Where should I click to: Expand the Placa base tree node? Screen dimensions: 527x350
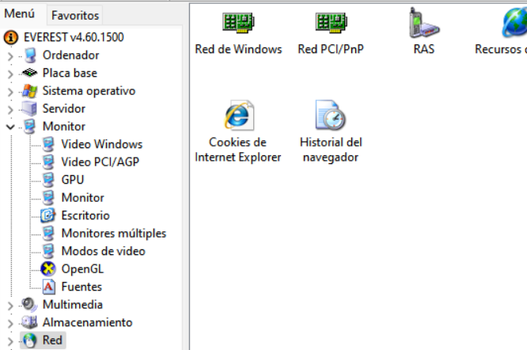point(10,74)
